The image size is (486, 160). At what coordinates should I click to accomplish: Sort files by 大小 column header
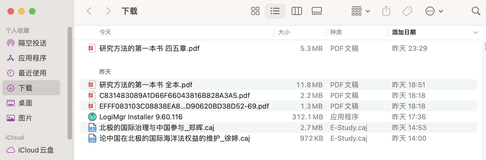pyautogui.click(x=284, y=32)
